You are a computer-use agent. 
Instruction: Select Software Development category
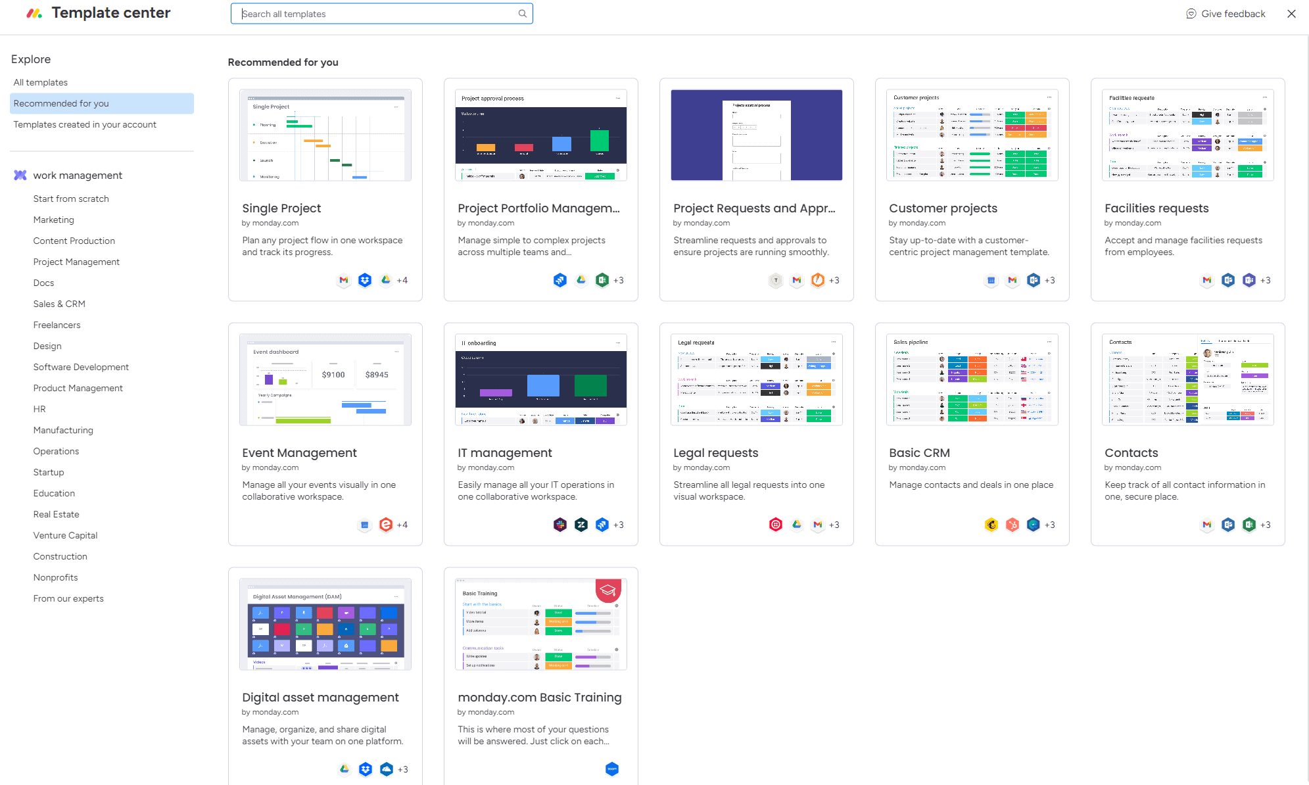[81, 367]
